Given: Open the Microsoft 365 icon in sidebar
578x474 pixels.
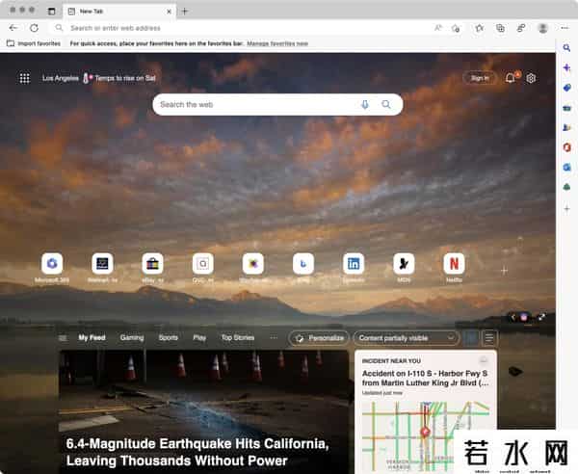Looking at the screenshot, I should click(x=566, y=147).
